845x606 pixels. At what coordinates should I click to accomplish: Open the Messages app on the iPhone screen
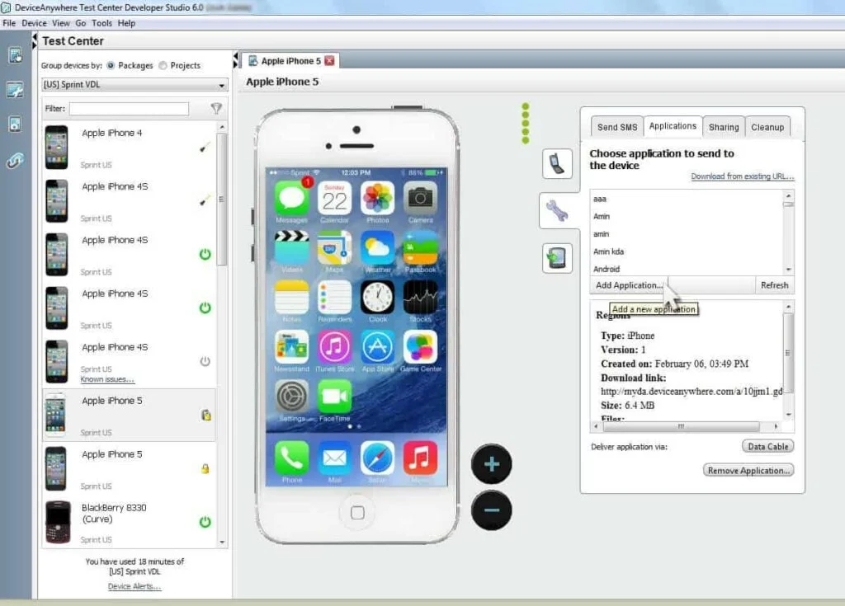click(x=291, y=198)
